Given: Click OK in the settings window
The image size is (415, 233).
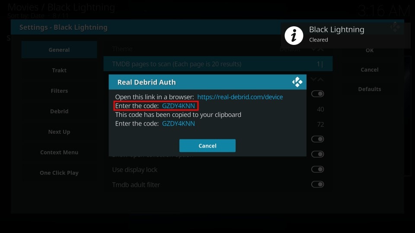Looking at the screenshot, I should 370,50.
